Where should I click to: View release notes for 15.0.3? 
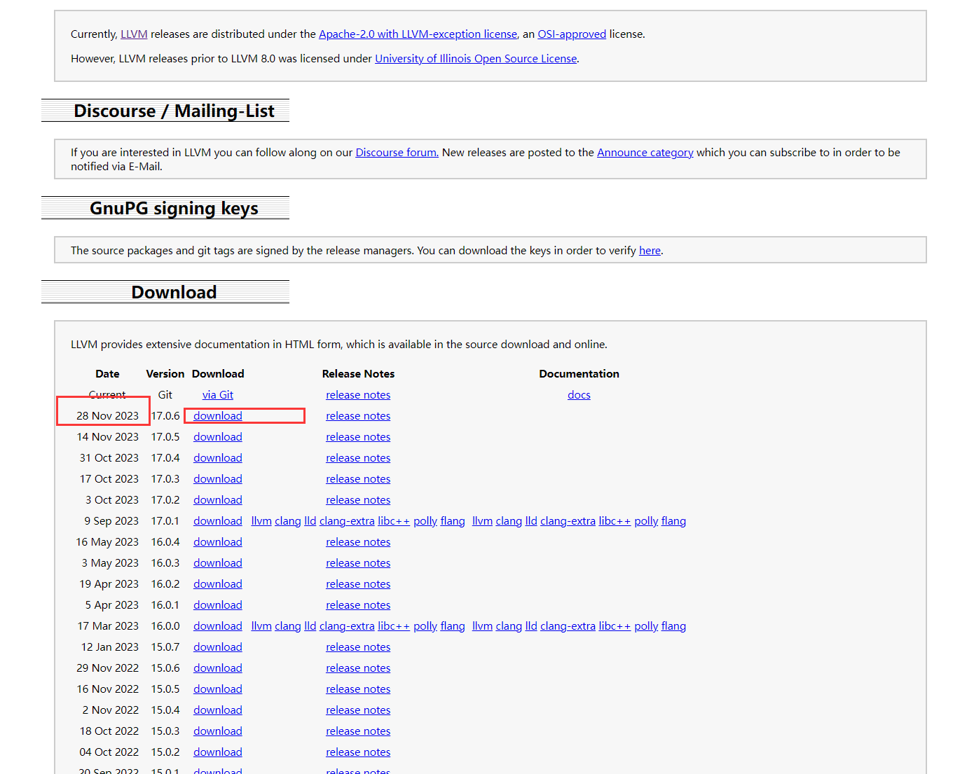pyautogui.click(x=358, y=731)
